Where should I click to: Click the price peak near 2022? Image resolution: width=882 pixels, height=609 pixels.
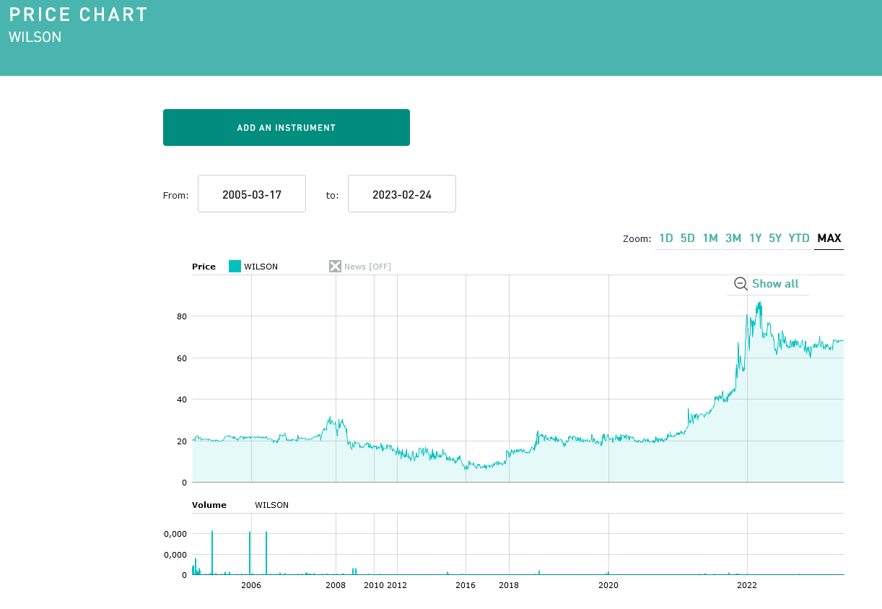[759, 303]
